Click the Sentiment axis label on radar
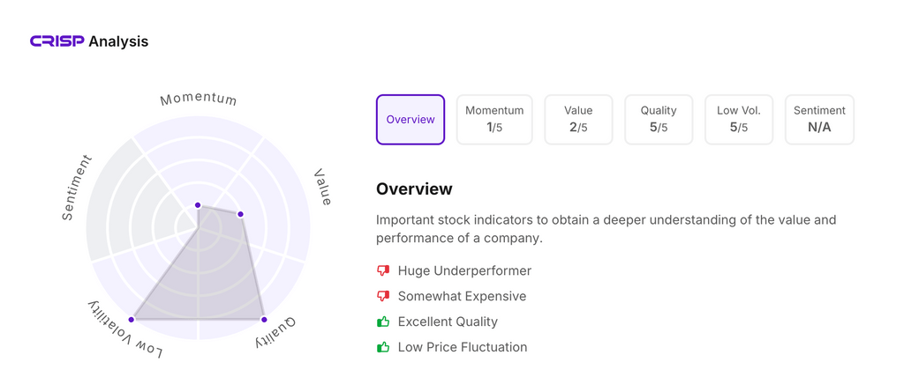 click(x=77, y=188)
